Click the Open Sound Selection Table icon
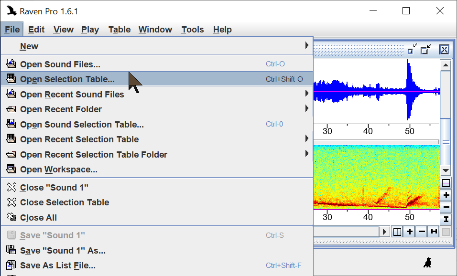Image resolution: width=457 pixels, height=276 pixels. coord(11,124)
